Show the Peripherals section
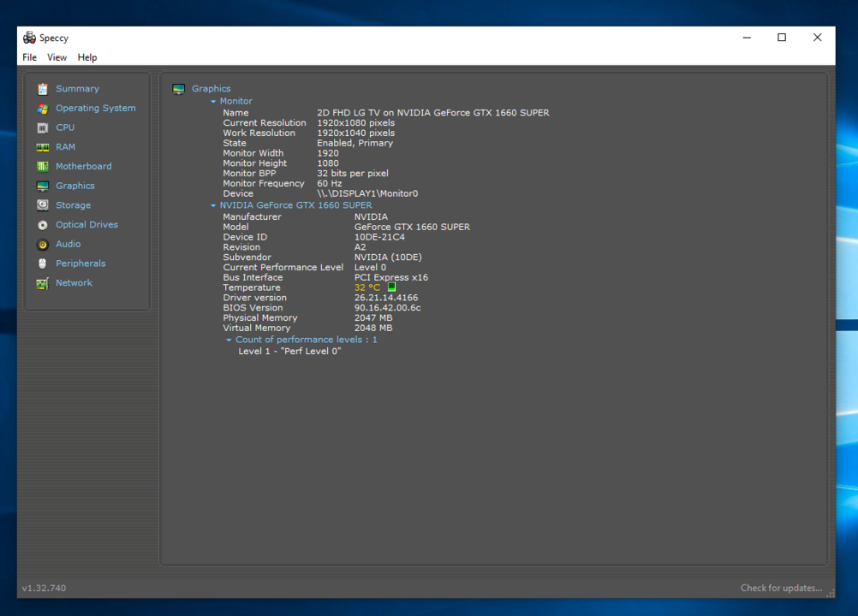The width and height of the screenshot is (858, 616). (x=81, y=264)
